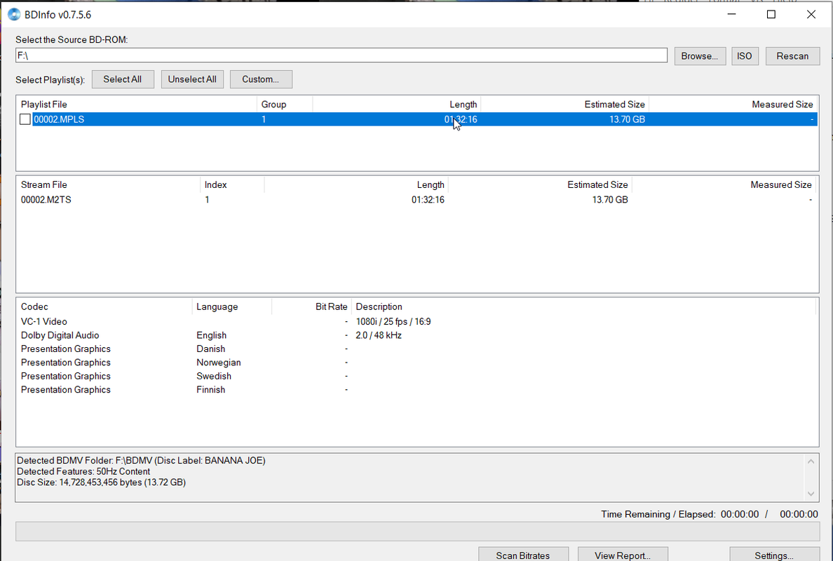Select the Dolby Digital Audio row

tap(416, 335)
